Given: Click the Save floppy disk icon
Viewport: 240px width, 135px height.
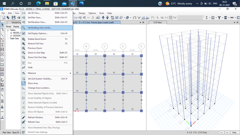Looking at the screenshot, I should (x=13, y=18).
